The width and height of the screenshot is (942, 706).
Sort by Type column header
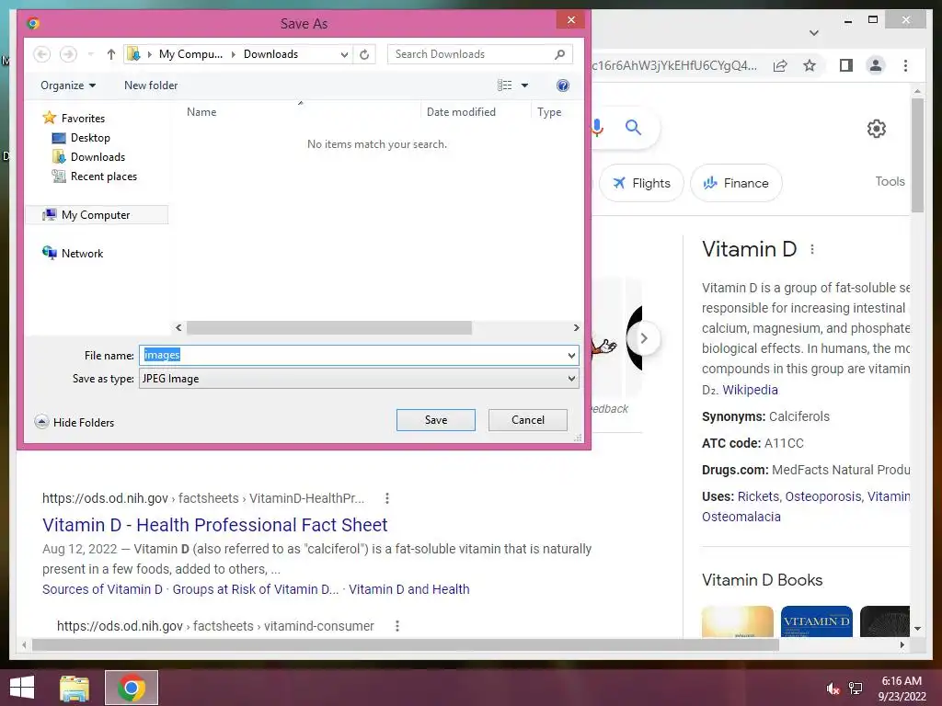tap(549, 111)
